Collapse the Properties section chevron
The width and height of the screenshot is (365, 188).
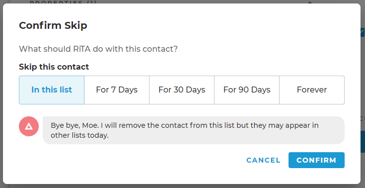pos(309,2)
